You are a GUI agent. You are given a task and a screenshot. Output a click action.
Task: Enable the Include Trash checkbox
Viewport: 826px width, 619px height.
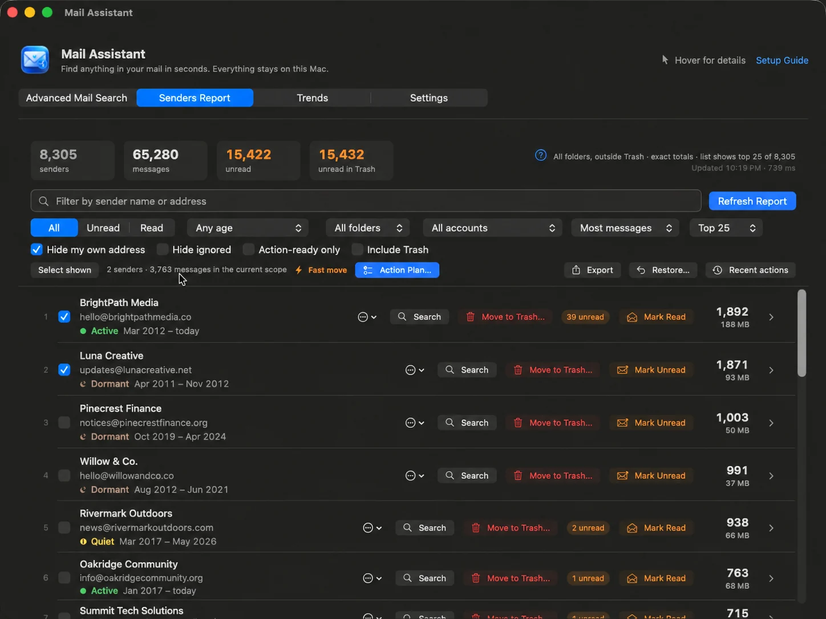click(x=358, y=250)
